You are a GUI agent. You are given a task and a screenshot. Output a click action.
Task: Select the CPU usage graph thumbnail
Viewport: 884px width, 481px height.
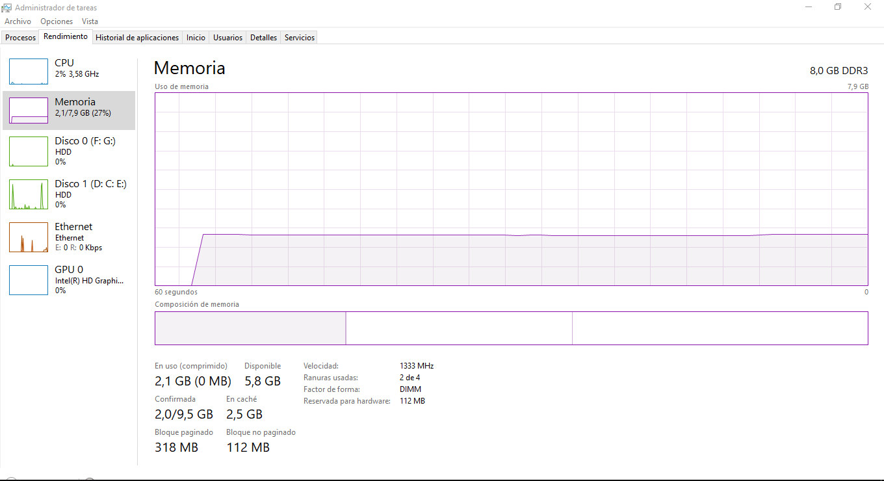click(x=29, y=71)
